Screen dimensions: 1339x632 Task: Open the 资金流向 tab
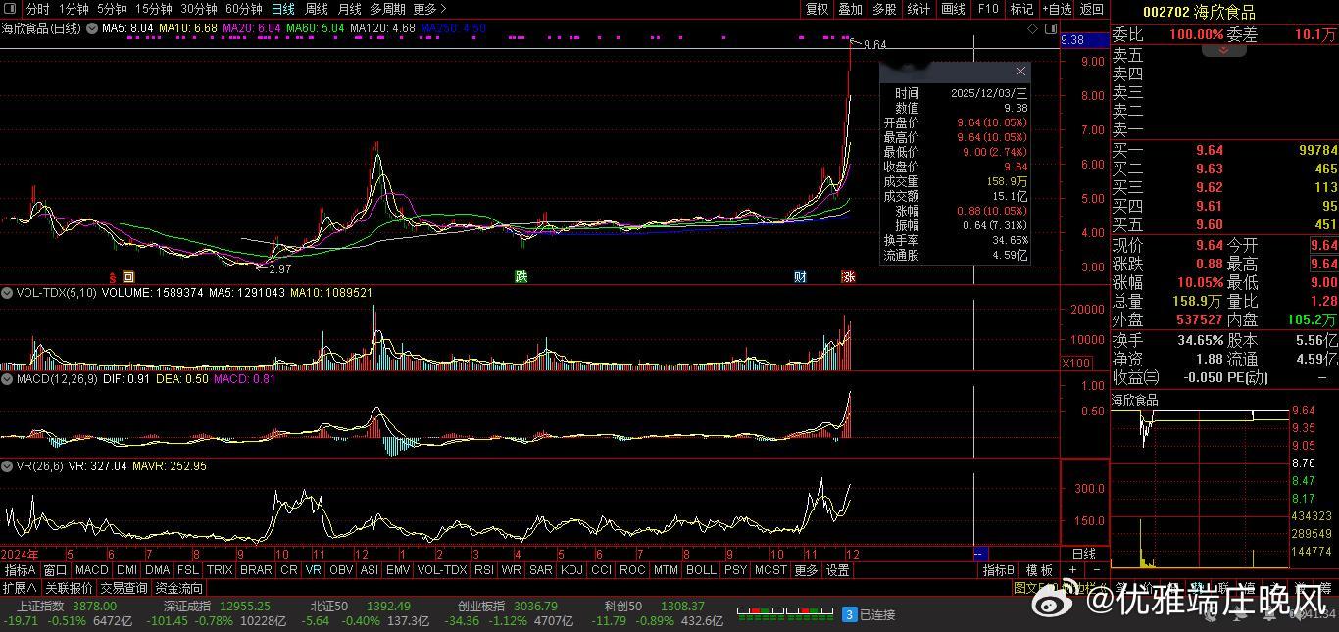(x=179, y=588)
